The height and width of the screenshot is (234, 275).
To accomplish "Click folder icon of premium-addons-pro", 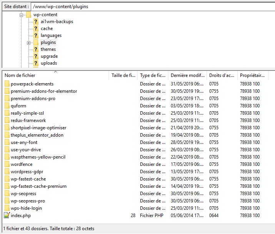I will (x=7, y=99).
